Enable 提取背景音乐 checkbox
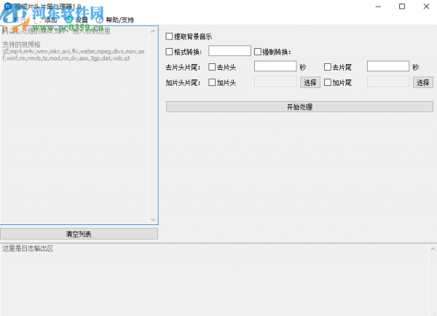 [170, 36]
